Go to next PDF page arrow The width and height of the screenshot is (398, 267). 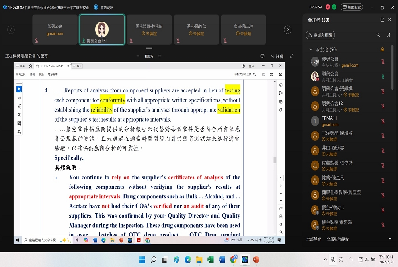281,201
